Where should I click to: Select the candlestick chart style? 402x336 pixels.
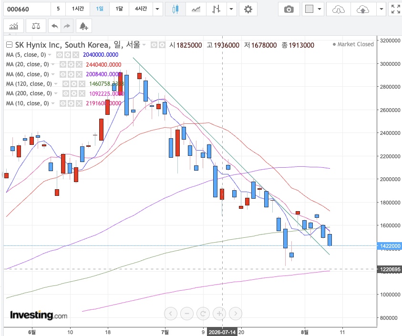(175, 9)
